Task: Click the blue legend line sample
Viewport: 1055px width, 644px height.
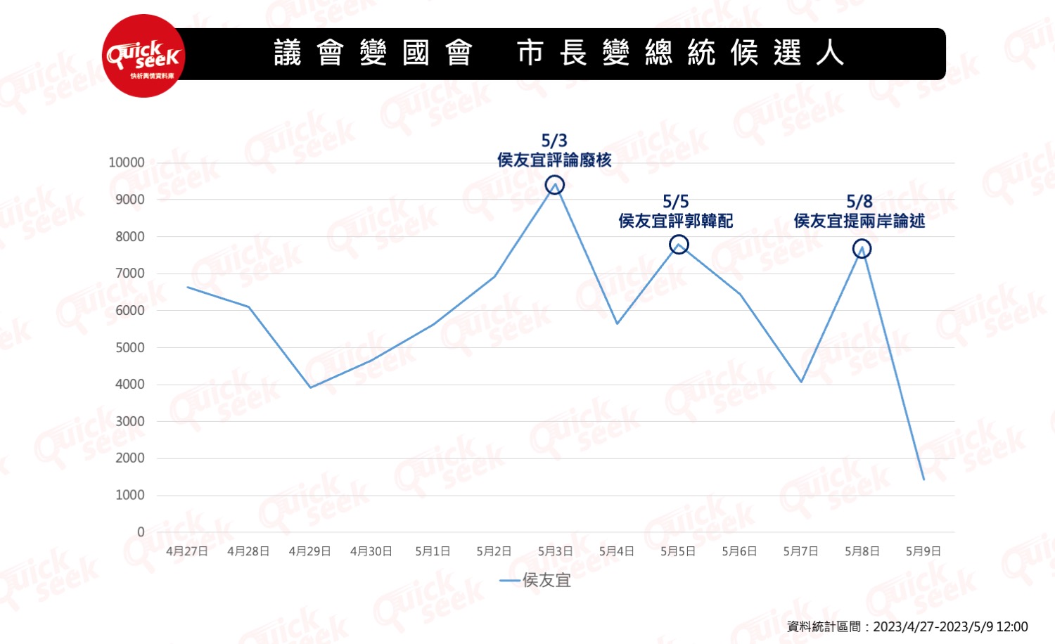Action: coord(509,581)
